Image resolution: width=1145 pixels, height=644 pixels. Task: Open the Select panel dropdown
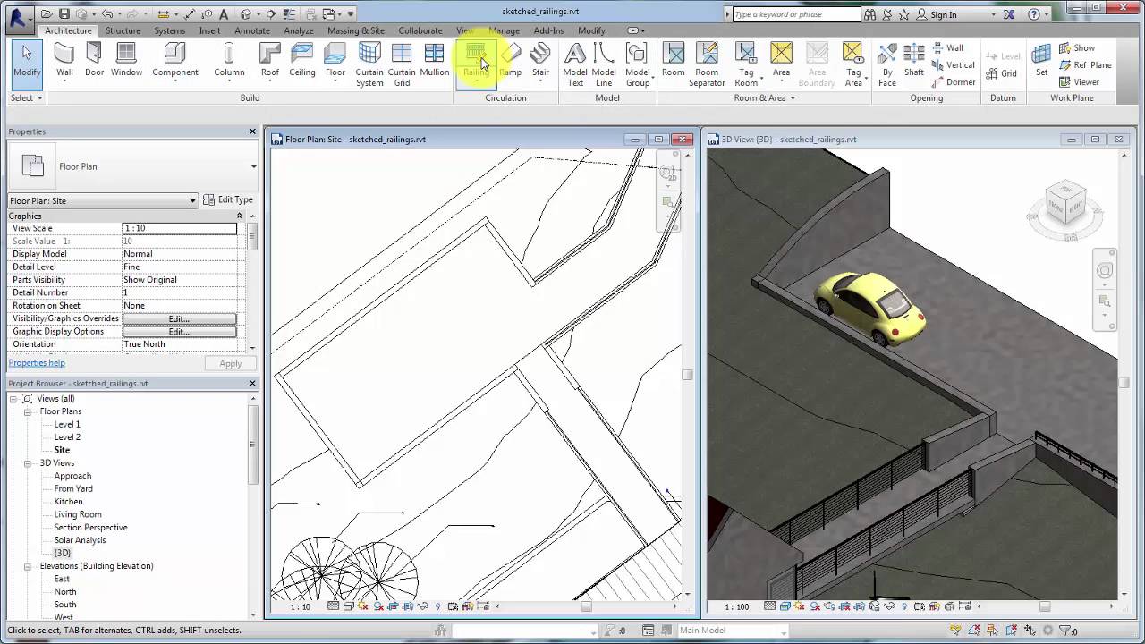click(27, 97)
